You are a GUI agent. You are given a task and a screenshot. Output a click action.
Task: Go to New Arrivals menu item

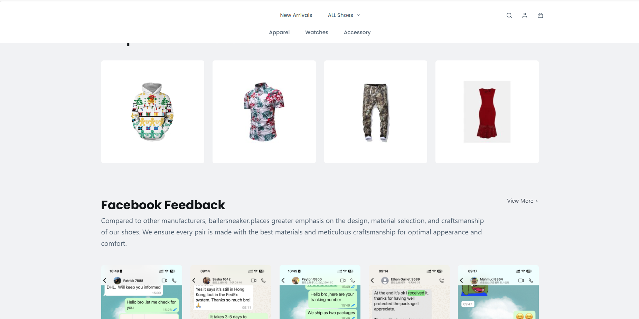296,15
